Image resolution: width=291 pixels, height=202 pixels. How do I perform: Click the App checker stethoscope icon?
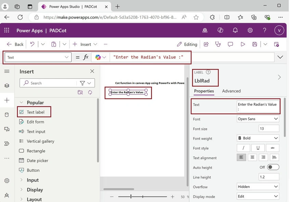(x=218, y=44)
